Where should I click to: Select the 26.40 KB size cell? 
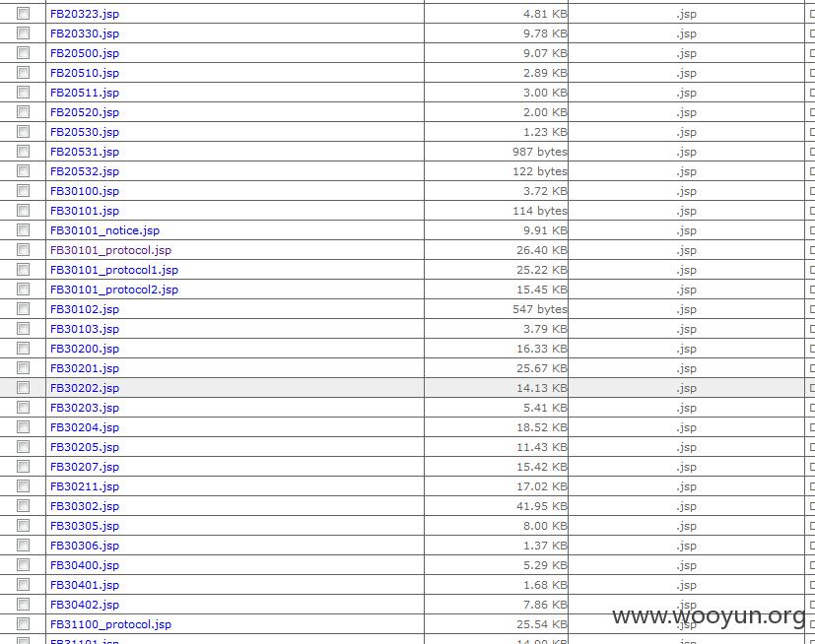coord(497,250)
